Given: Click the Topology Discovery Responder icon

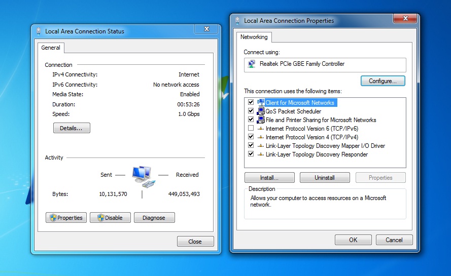Looking at the screenshot, I should (261, 154).
